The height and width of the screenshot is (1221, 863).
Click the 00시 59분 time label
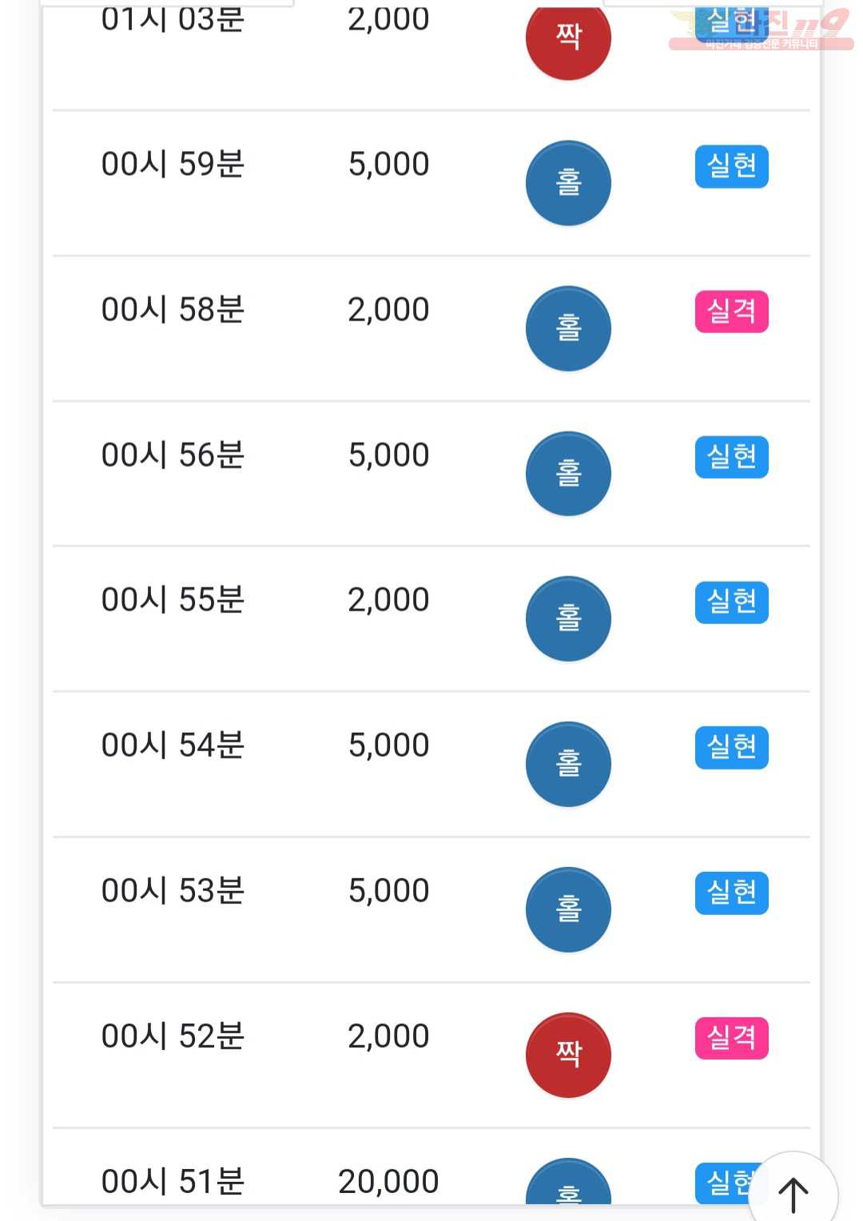173,164
